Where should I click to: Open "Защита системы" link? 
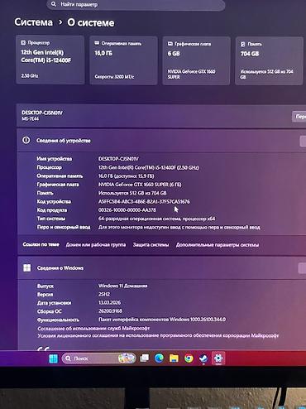tap(151, 245)
